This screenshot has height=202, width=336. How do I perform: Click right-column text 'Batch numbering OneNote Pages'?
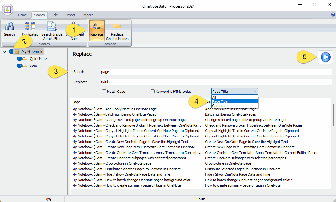tap(230, 115)
